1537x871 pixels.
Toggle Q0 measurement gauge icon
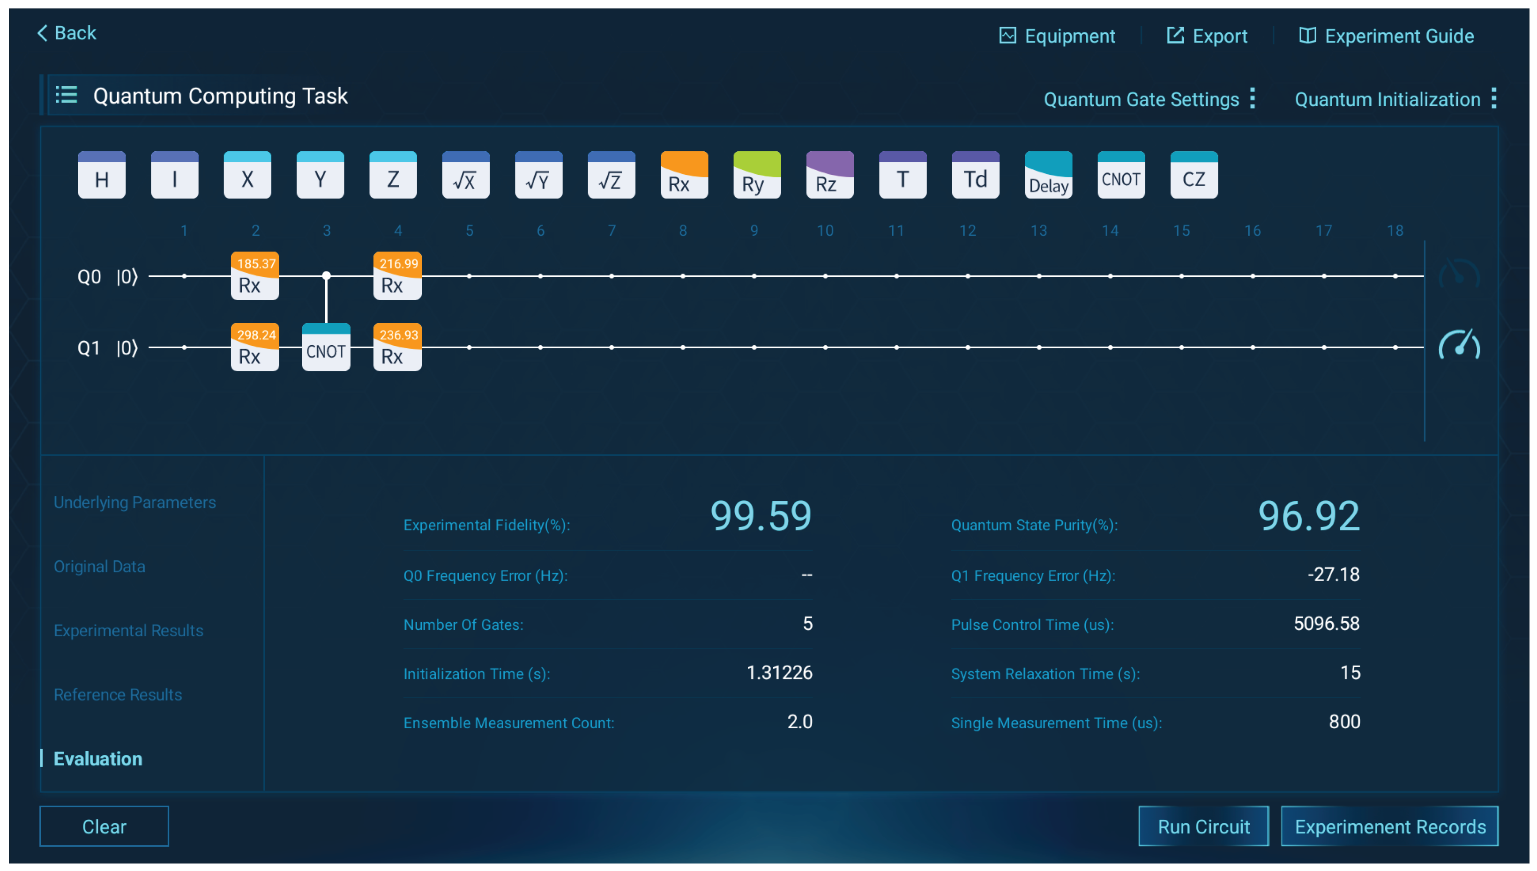[x=1459, y=276]
